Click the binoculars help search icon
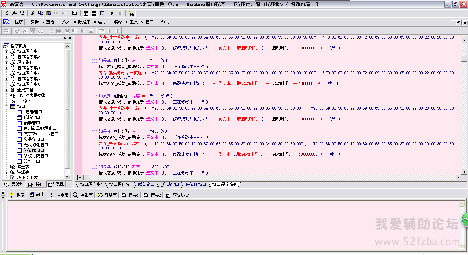The image size is (468, 255). tap(131, 13)
